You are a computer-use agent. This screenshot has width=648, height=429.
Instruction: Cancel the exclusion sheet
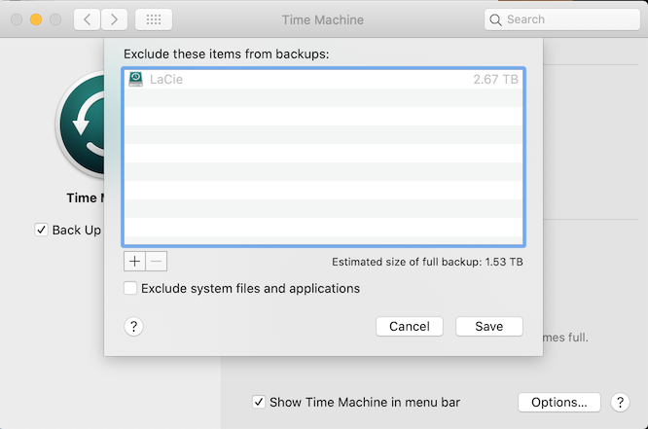pyautogui.click(x=409, y=327)
